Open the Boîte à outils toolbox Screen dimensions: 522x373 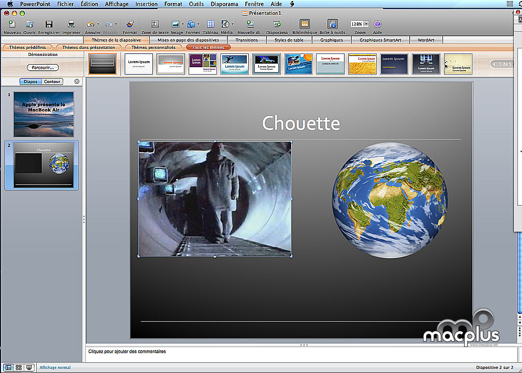click(332, 24)
